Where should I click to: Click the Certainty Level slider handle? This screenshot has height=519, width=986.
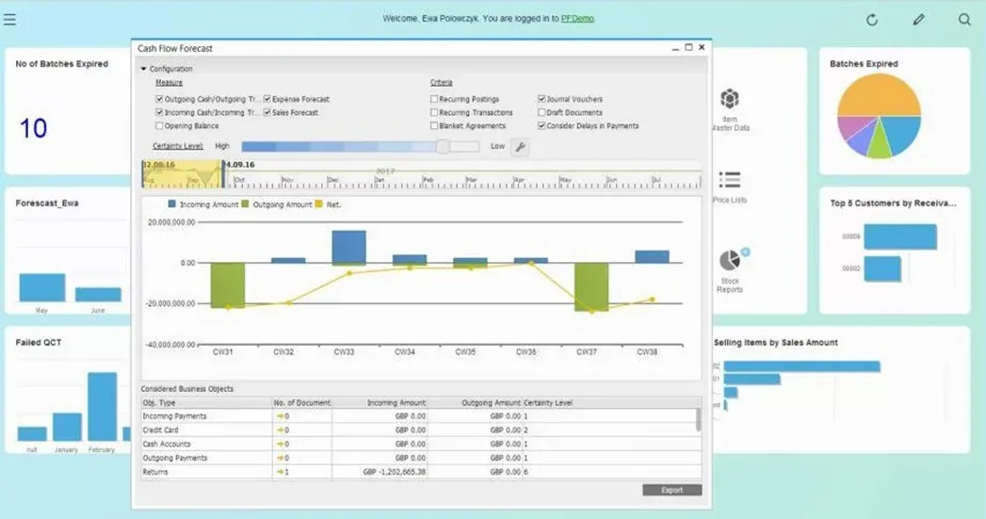pos(443,146)
